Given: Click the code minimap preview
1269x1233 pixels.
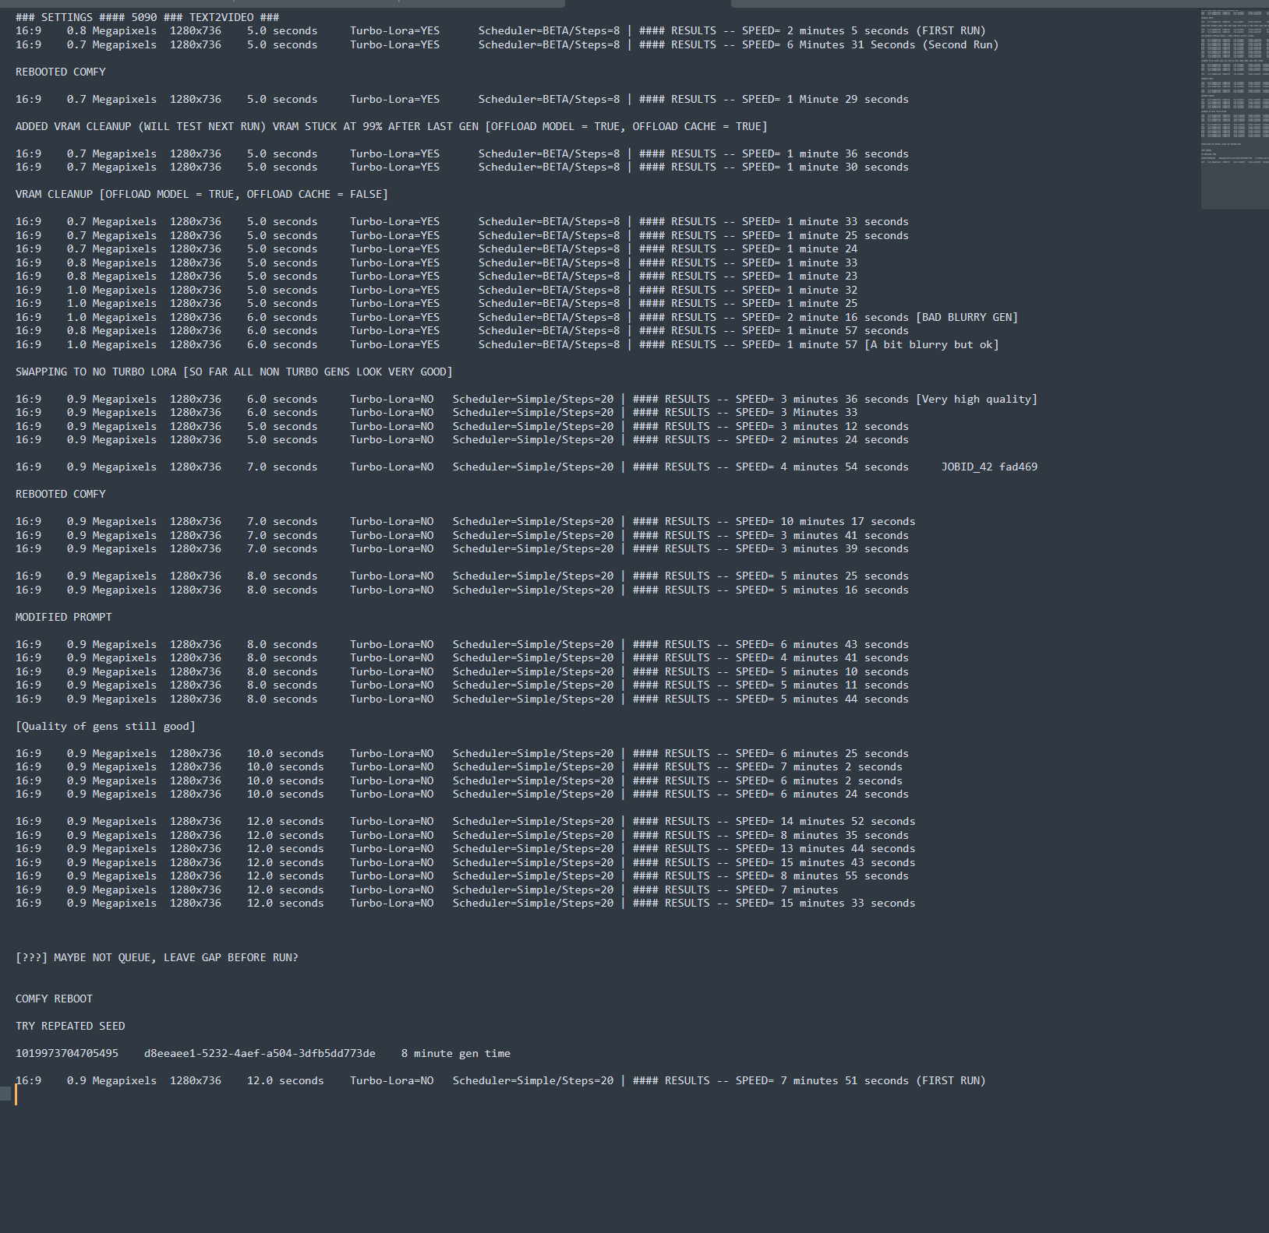Looking at the screenshot, I should (x=1235, y=109).
